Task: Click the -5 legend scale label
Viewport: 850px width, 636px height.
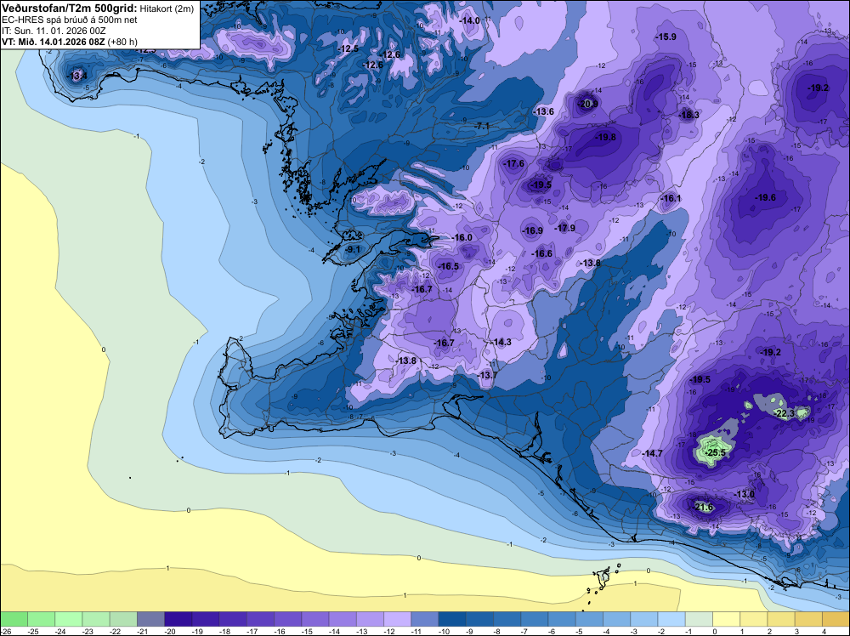Action: point(580,631)
